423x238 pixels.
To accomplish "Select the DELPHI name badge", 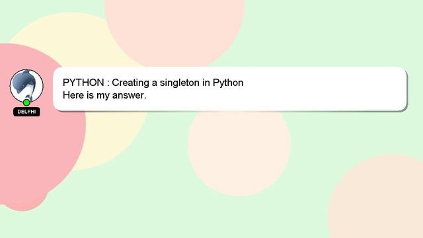I will (26, 112).
